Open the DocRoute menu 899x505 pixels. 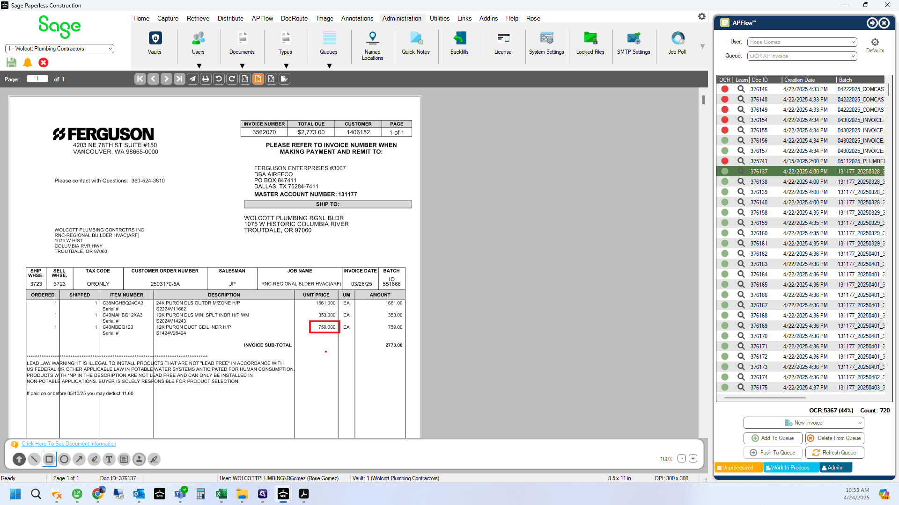(294, 18)
